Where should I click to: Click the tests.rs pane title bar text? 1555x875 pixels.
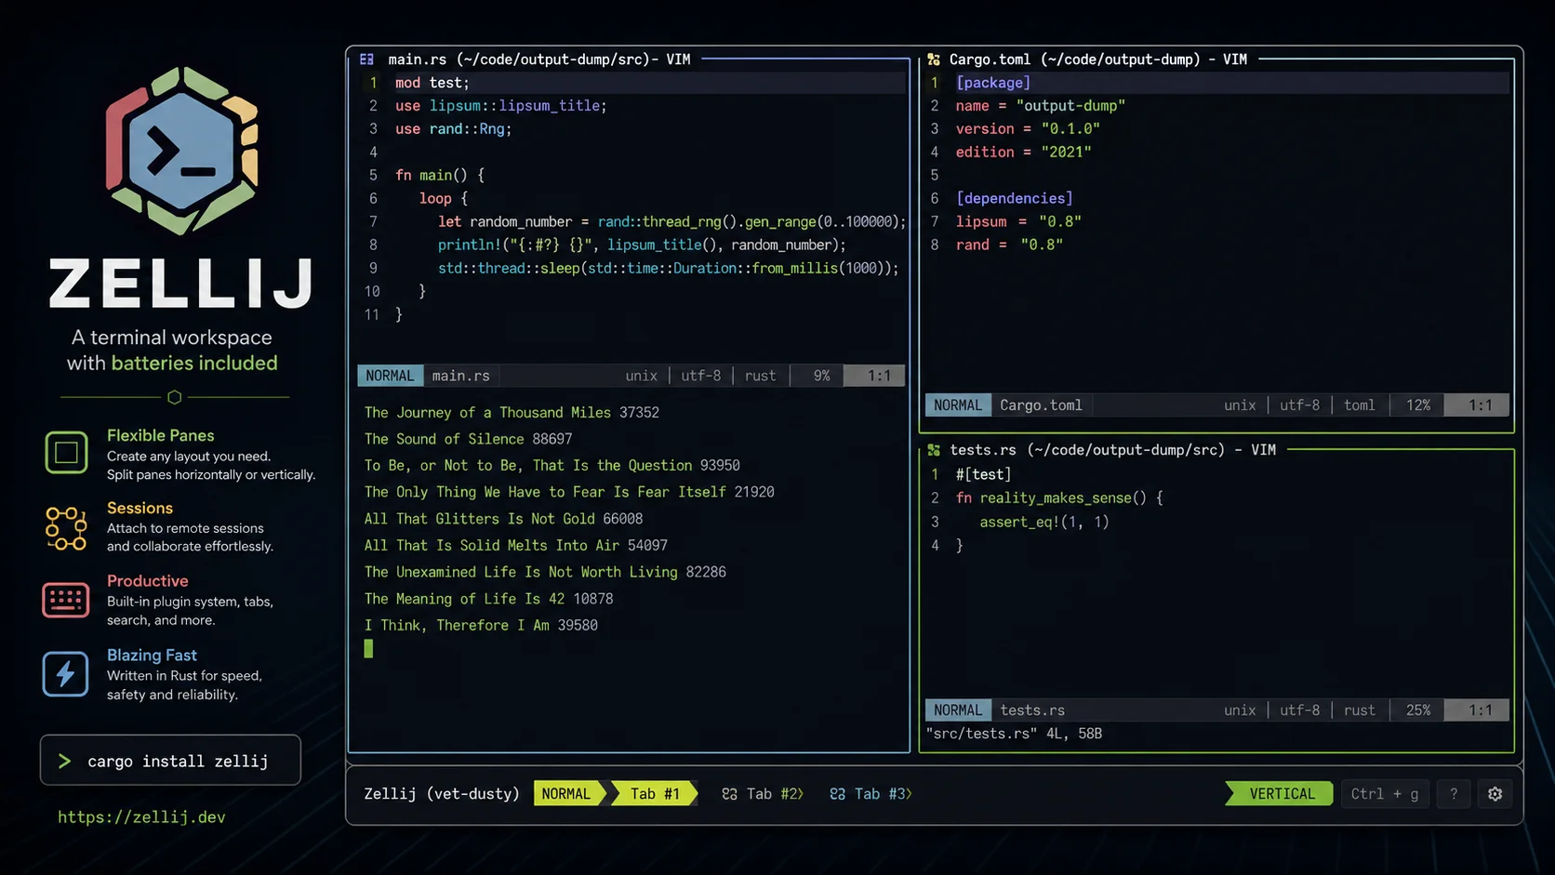coord(1113,450)
